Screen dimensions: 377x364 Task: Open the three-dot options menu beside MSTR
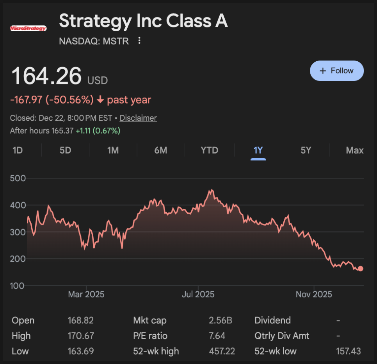(x=139, y=41)
